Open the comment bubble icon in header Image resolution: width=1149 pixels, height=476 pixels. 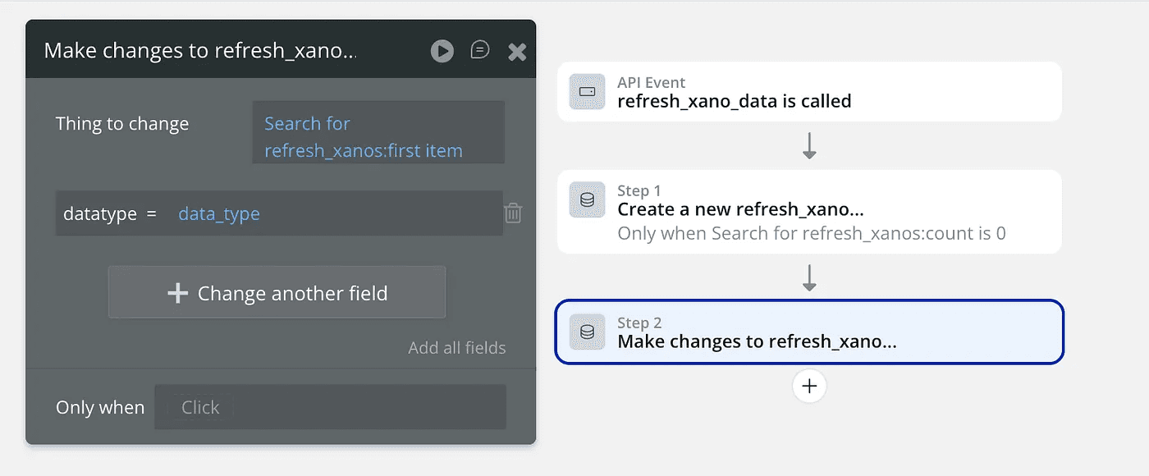[x=480, y=50]
